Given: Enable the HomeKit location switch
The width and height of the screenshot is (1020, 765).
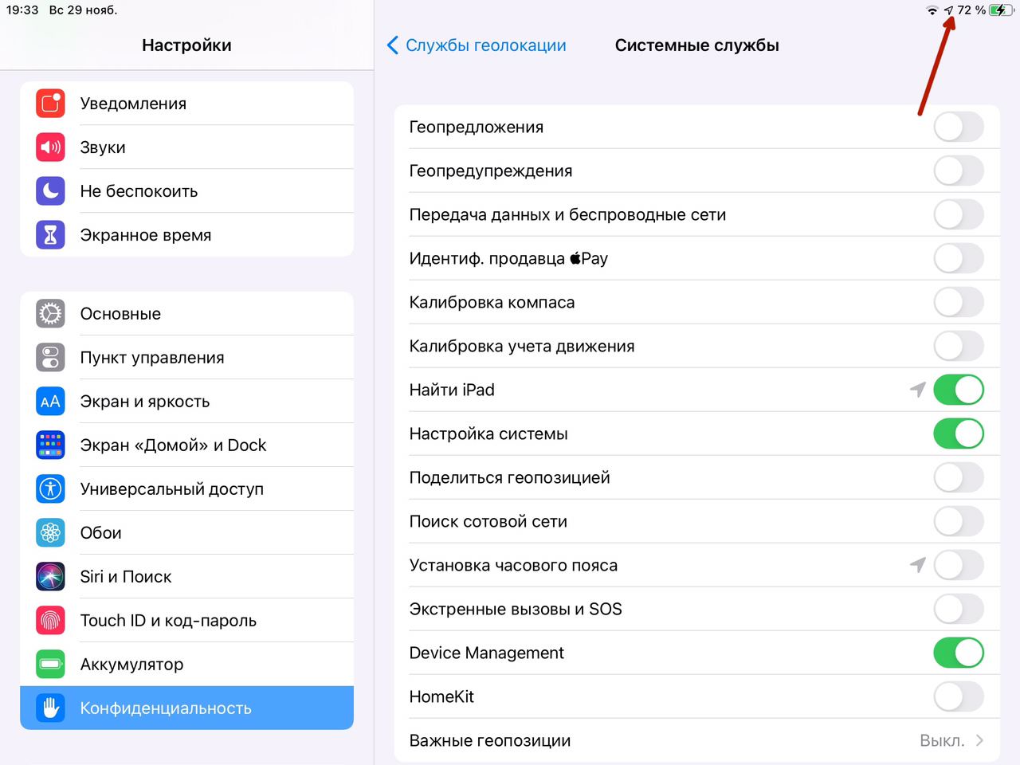Looking at the screenshot, I should (958, 697).
